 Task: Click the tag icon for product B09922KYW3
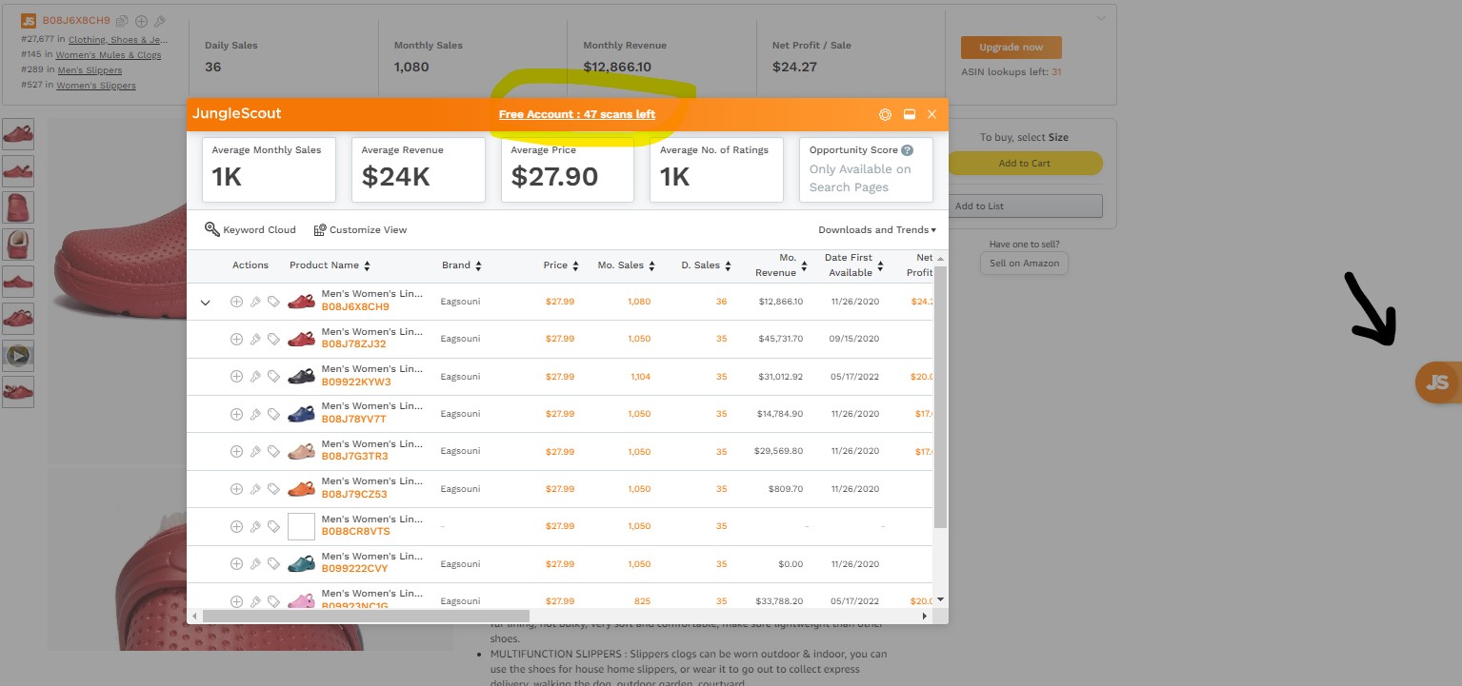[x=273, y=377]
